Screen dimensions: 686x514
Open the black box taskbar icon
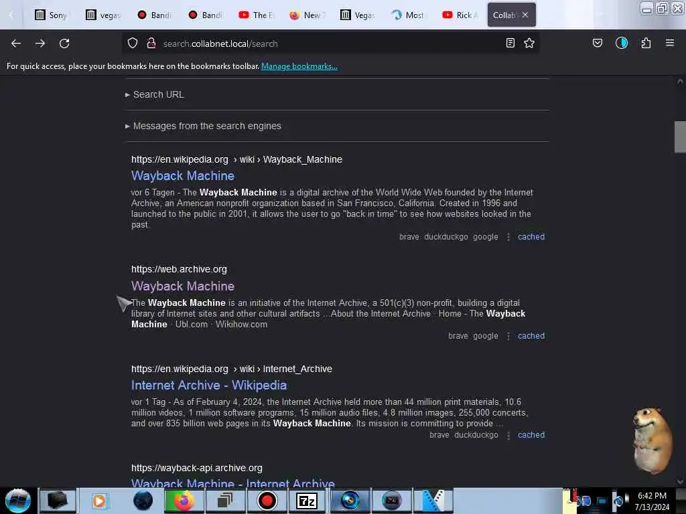(58, 501)
